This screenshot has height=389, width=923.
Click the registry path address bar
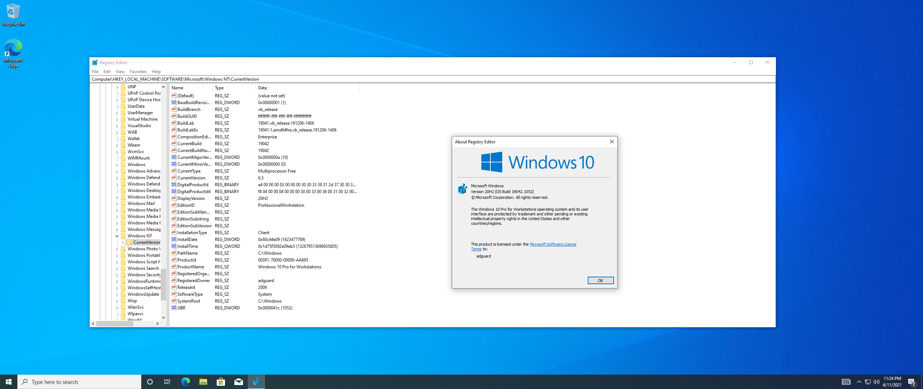click(x=433, y=79)
